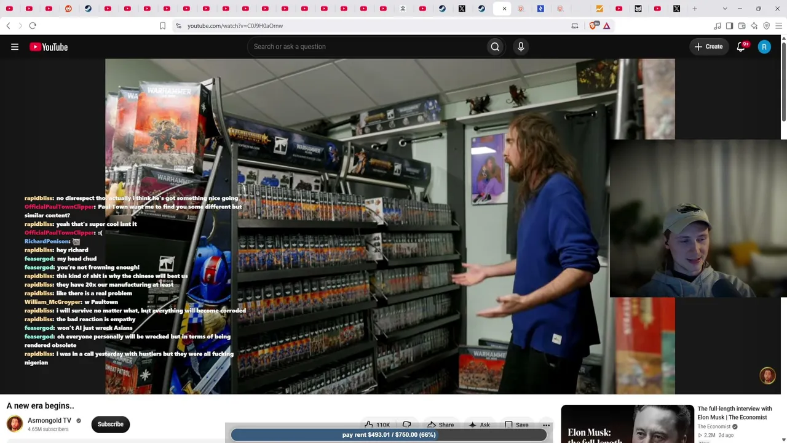The width and height of the screenshot is (787, 443).
Task: Dislike the video with thumbs down
Action: tap(406, 425)
